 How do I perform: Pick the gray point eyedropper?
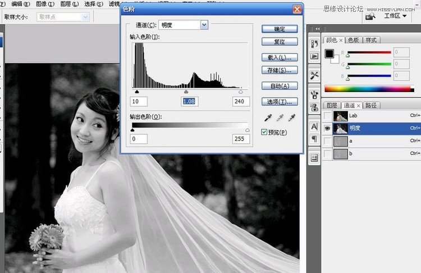click(280, 118)
